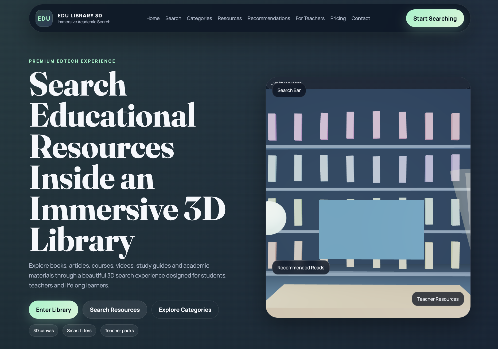The image size is (498, 349).
Task: Click the Explore Categories button
Action: pyautogui.click(x=185, y=310)
